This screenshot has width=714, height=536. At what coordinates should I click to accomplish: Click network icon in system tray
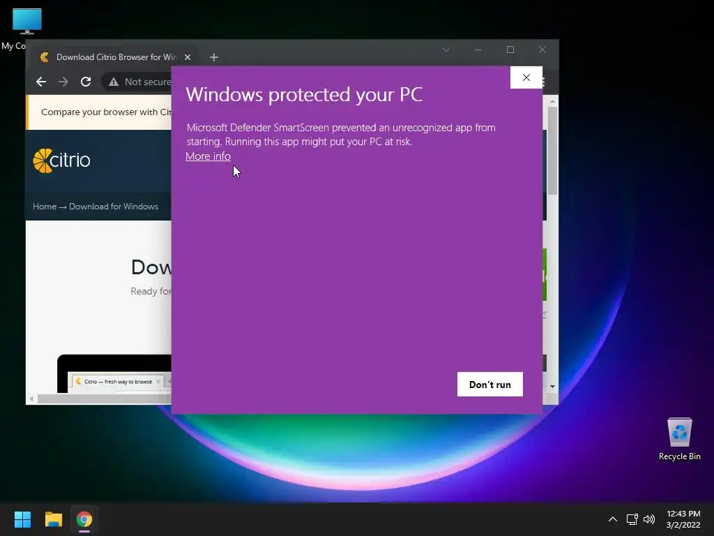click(x=632, y=519)
